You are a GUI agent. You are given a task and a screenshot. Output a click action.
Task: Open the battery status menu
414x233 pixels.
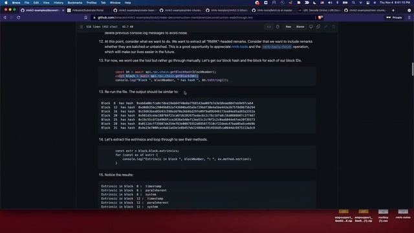[x=345, y=3]
